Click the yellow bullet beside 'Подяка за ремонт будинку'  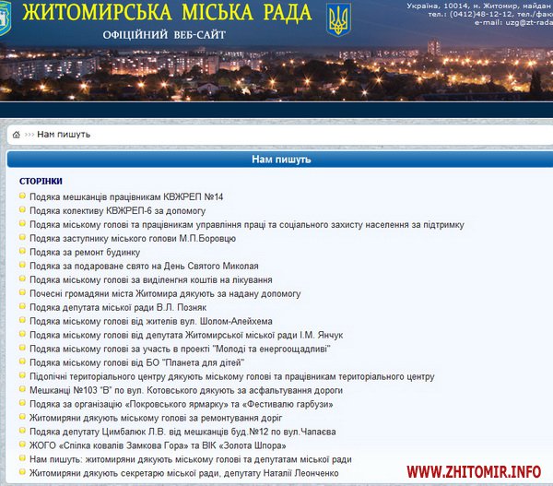pos(23,252)
